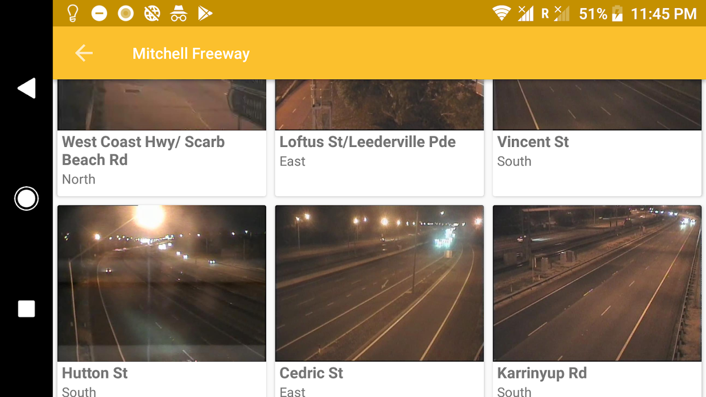Open the Vincent St camera thumbnail
The width and height of the screenshot is (706, 397).
click(x=597, y=105)
